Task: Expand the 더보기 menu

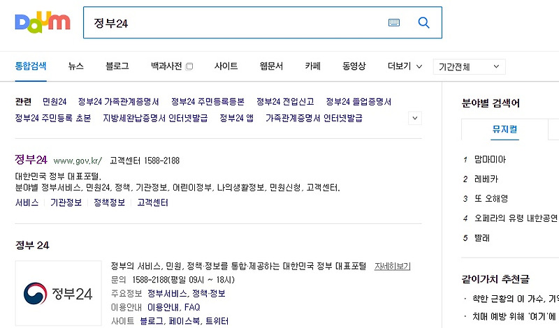Action: click(405, 66)
